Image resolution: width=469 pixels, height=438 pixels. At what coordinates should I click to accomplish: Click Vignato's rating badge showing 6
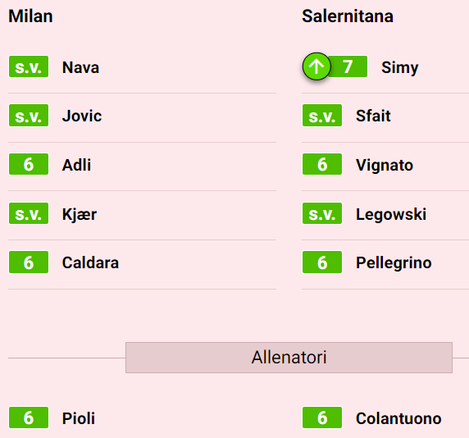coord(322,164)
